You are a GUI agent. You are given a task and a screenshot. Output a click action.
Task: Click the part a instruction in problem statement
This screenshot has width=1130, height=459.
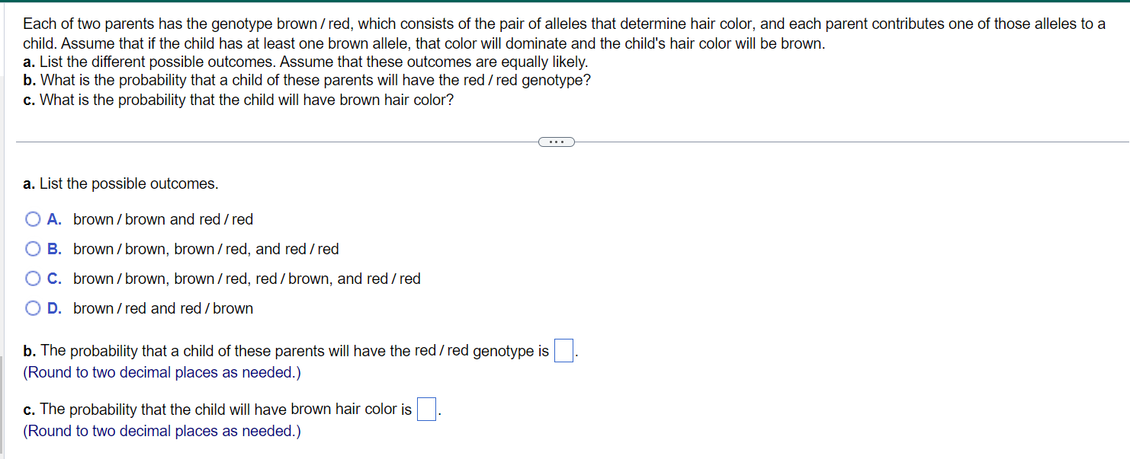tap(305, 62)
